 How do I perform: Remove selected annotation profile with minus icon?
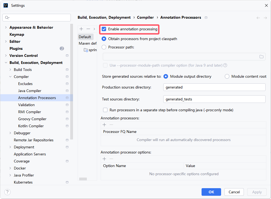tap(88, 29)
